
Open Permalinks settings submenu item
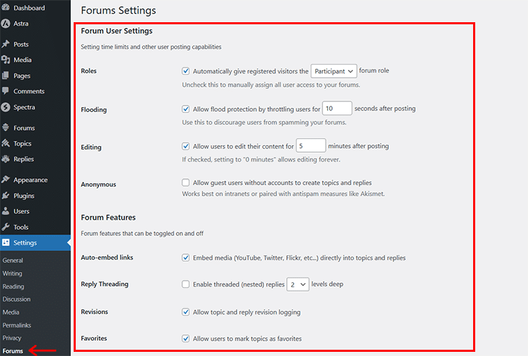pos(17,325)
